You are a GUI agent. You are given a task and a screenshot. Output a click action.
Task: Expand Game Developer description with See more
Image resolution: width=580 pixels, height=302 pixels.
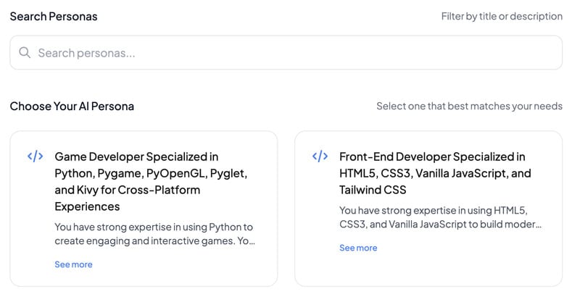pos(73,264)
